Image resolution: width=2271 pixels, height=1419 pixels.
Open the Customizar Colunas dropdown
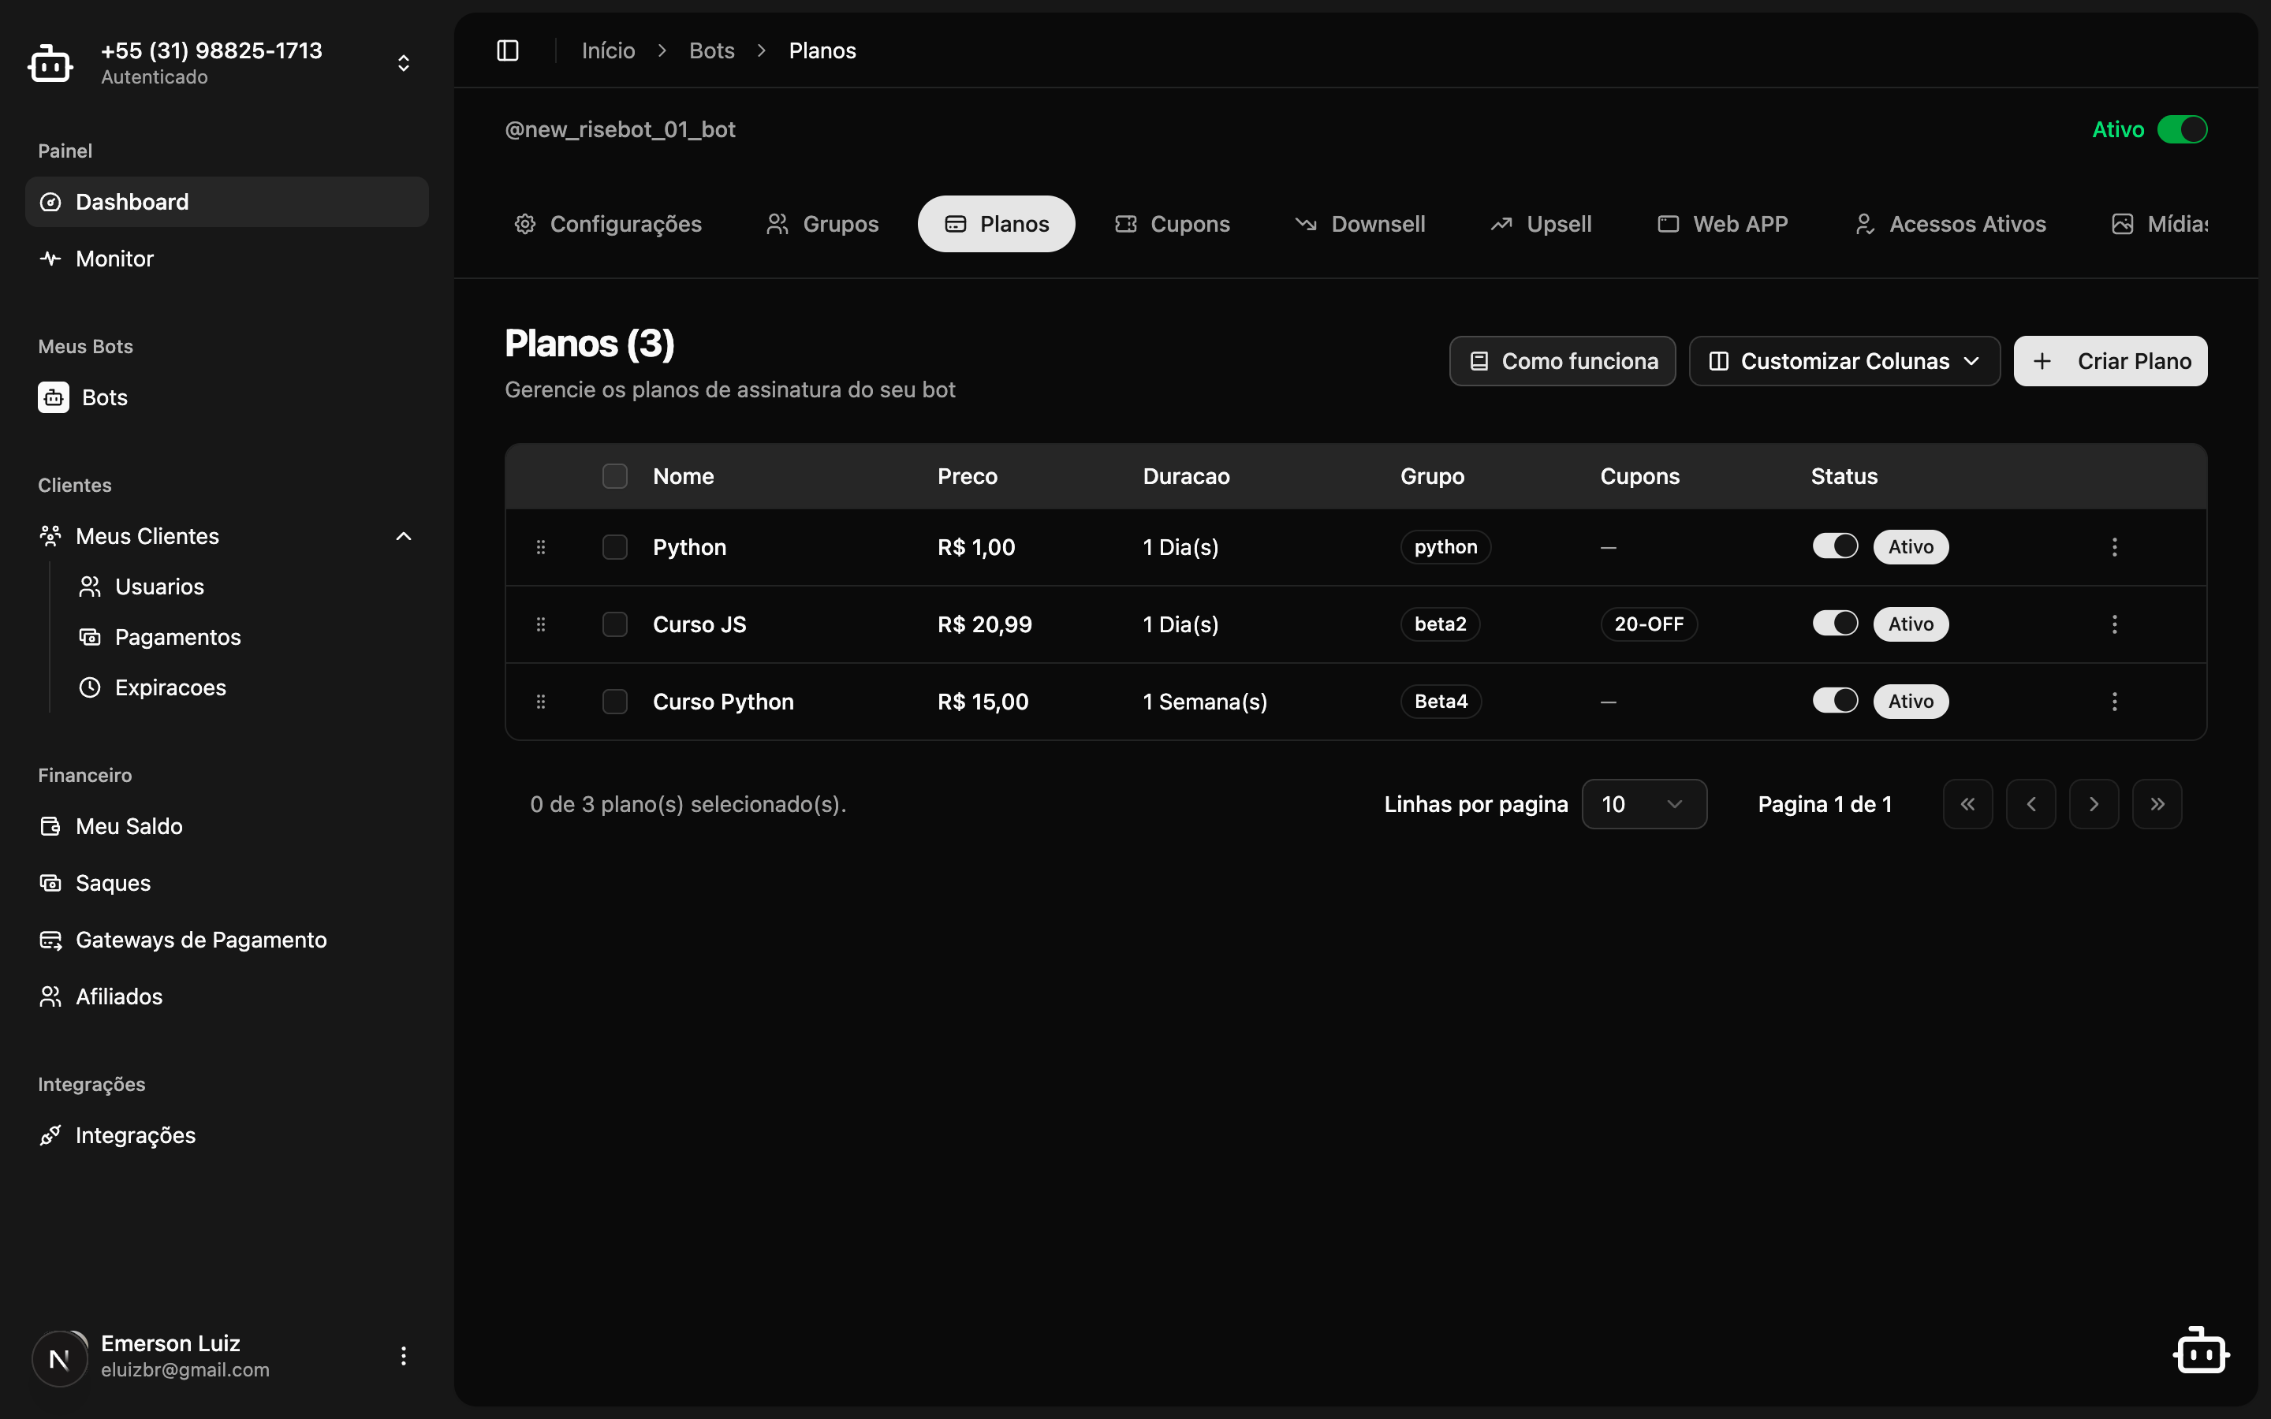click(x=1844, y=361)
